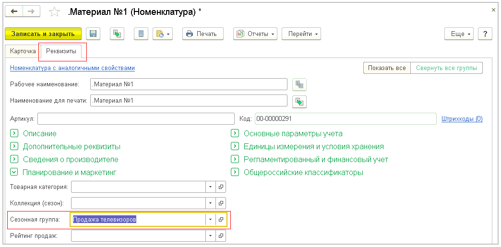Collapse the Планирование и маркетинг group
The height and width of the screenshot is (247, 501).
point(14,172)
